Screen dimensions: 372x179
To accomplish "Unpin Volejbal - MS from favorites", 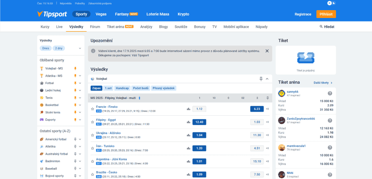I will [x=75, y=68].
